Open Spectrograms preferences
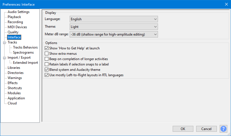 [x=23, y=52]
